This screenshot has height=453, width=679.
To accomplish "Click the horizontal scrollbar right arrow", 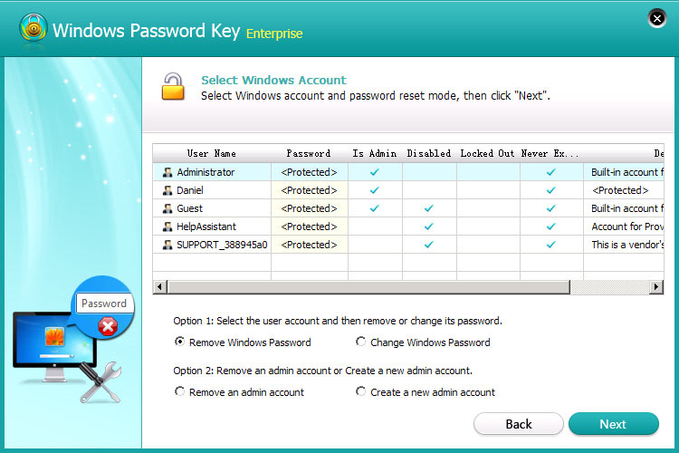I will [x=656, y=286].
